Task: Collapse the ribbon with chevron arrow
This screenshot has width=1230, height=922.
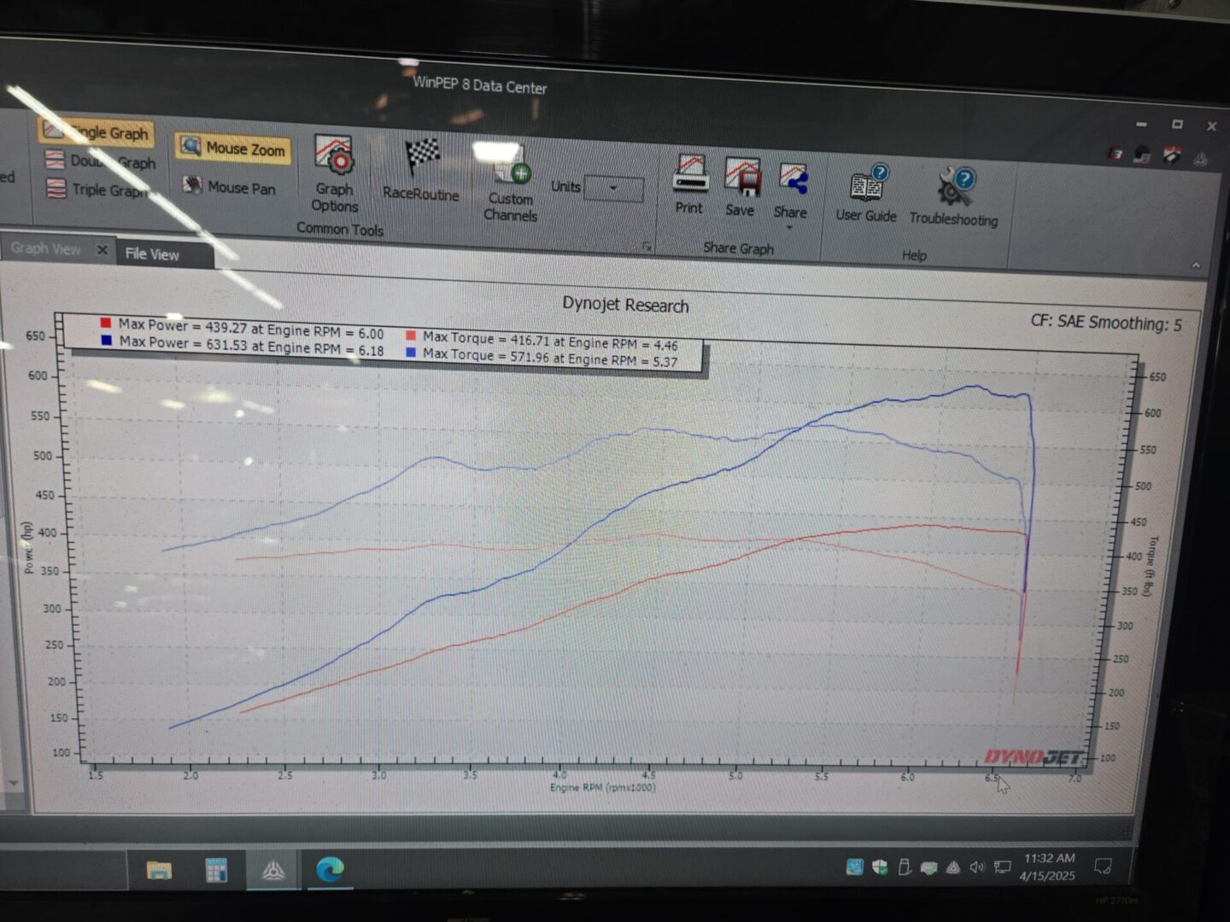Action: pos(1196,265)
